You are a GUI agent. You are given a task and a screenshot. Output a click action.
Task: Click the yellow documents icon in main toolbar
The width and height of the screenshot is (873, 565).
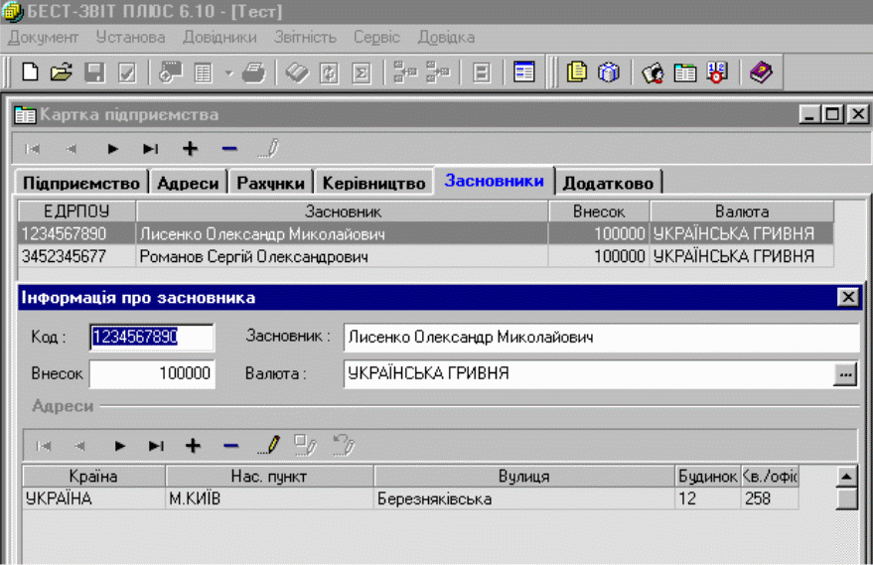[x=577, y=72]
